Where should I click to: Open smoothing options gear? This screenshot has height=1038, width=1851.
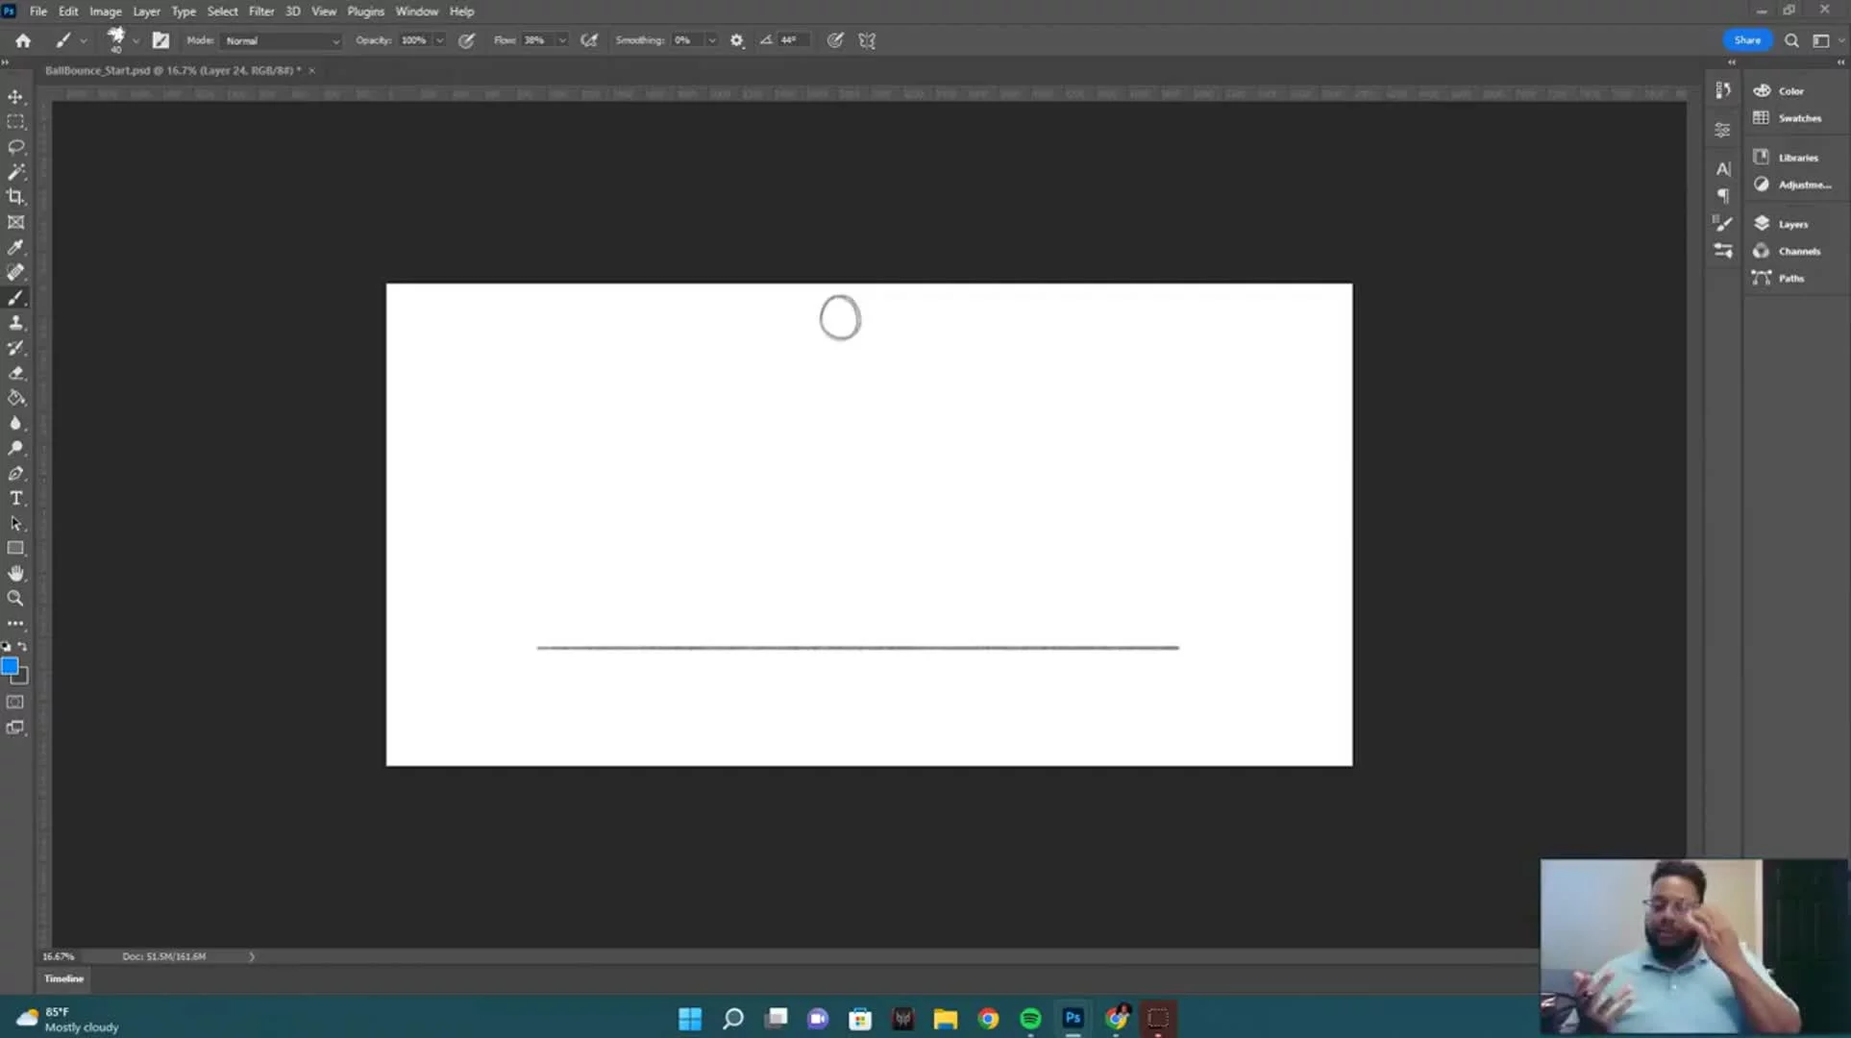click(737, 40)
